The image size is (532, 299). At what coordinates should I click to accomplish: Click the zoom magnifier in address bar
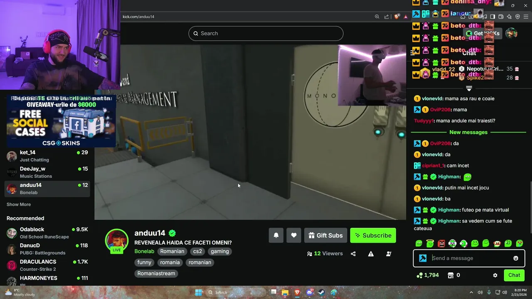point(377,17)
